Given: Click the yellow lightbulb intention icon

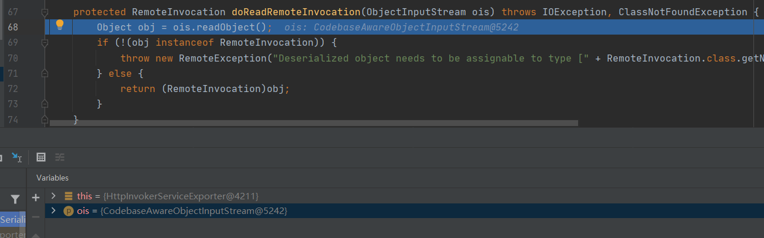Looking at the screenshot, I should [59, 25].
